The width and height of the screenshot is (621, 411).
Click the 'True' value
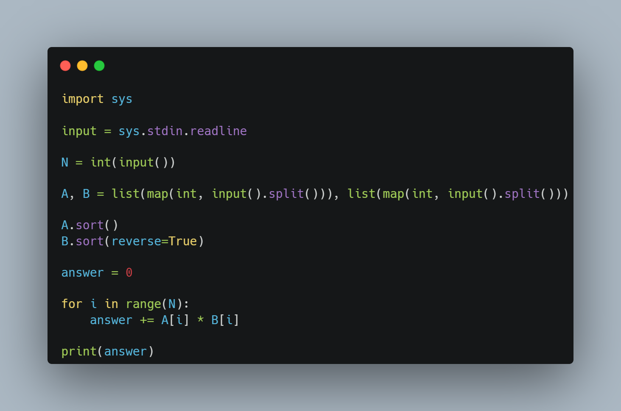coord(183,241)
